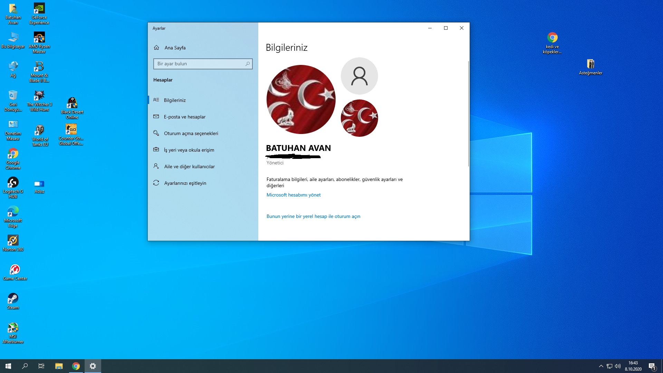The image size is (663, 373).
Task: Click Chrome icon in taskbar
Action: [x=76, y=366]
